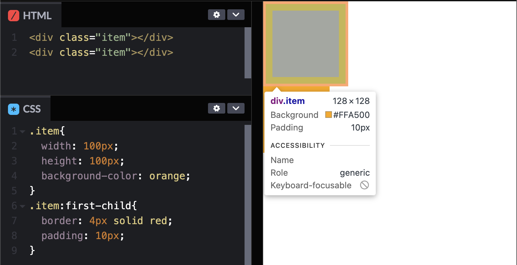Click the div.item selector label in tooltip
Image resolution: width=517 pixels, height=265 pixels.
click(x=287, y=101)
